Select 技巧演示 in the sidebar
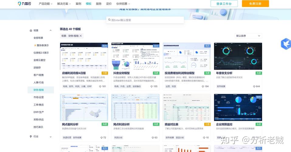The image size is (291, 152). (x=38, y=127)
